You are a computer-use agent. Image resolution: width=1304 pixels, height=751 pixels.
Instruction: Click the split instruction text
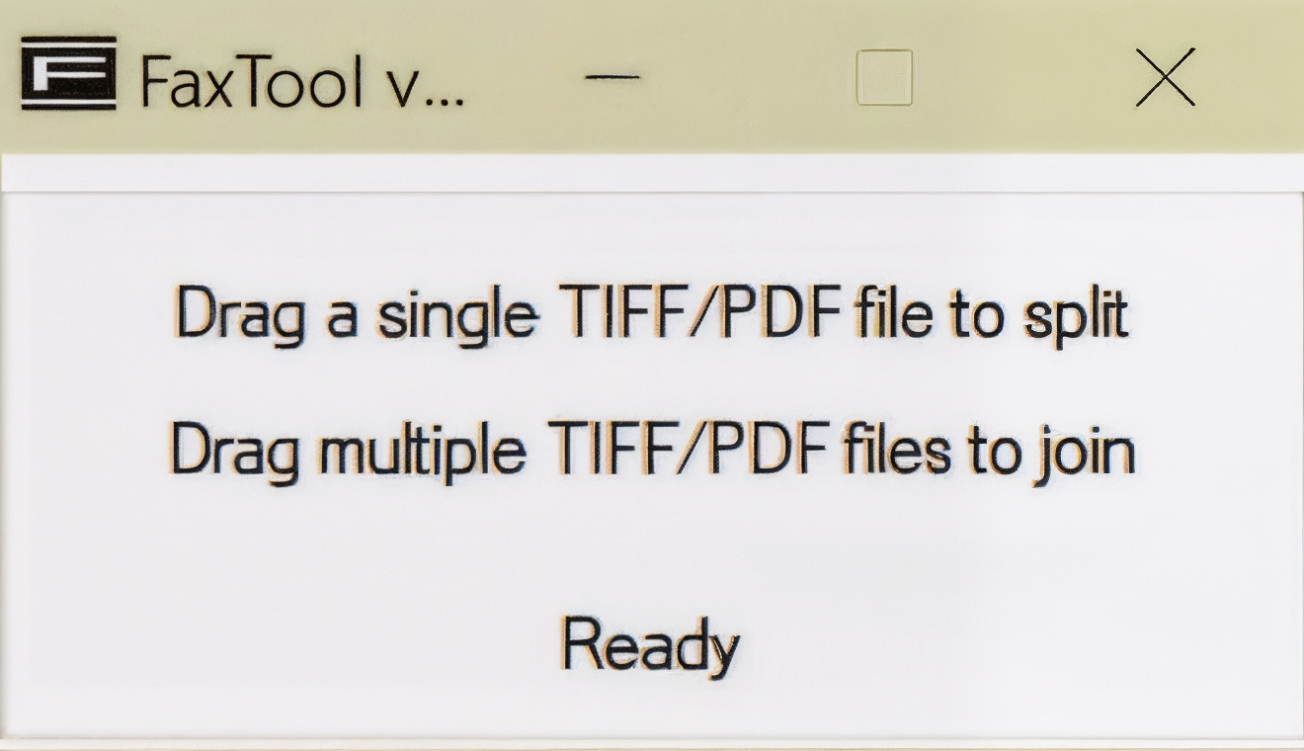[x=652, y=311]
